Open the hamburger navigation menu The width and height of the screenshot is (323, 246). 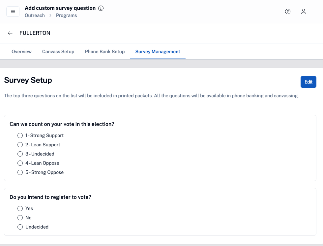13,12
